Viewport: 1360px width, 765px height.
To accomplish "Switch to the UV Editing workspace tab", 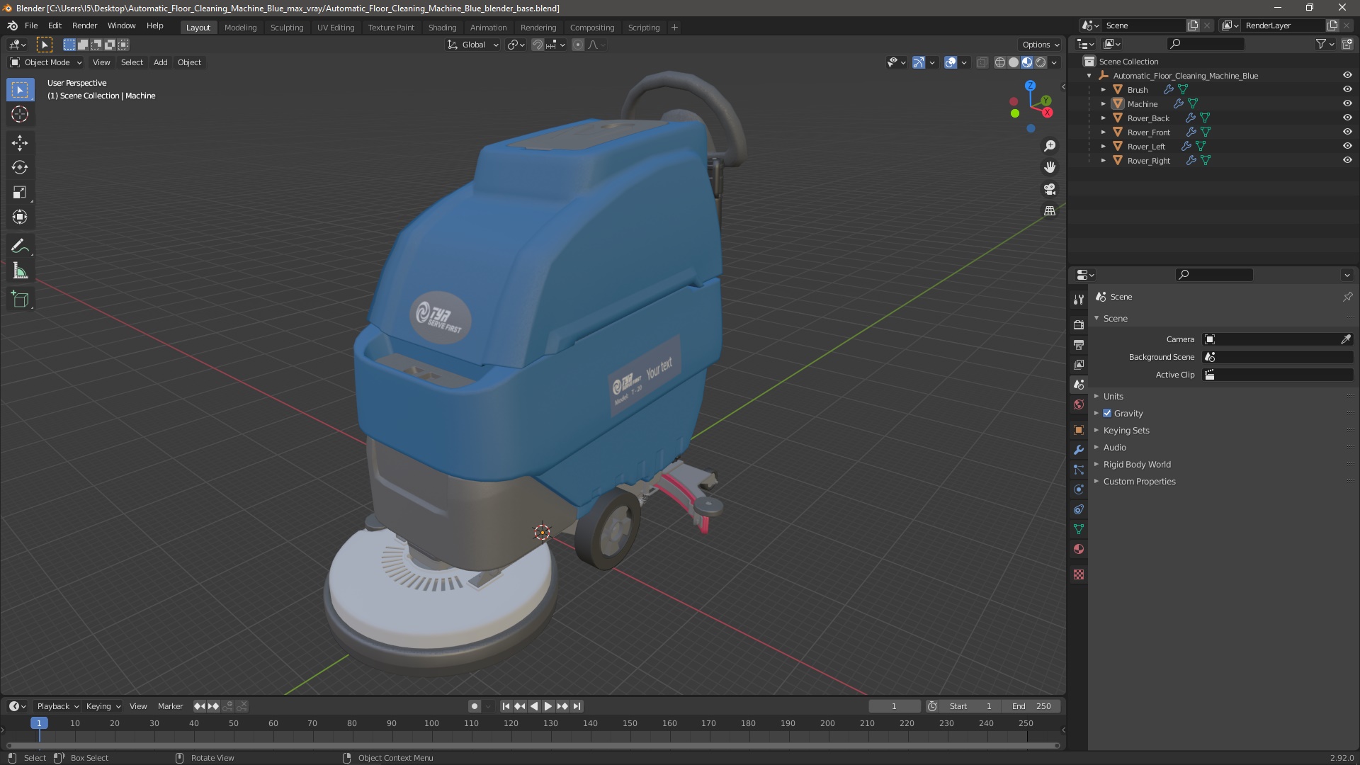I will pos(336,27).
